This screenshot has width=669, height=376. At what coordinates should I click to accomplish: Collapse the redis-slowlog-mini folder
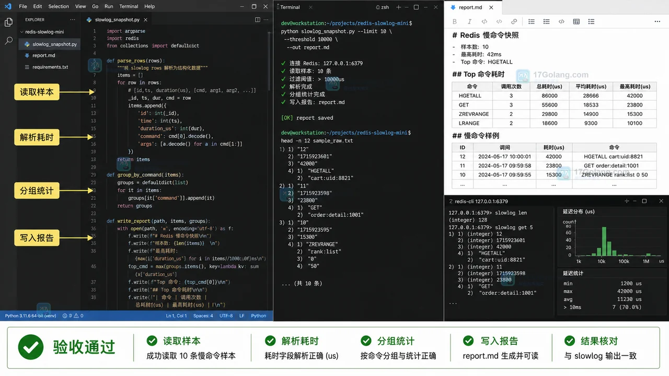coord(21,32)
